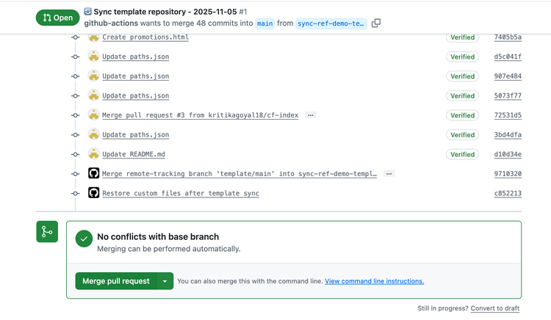Click Verified badge for commit d10d34e
The width and height of the screenshot is (551, 320).
point(462,154)
